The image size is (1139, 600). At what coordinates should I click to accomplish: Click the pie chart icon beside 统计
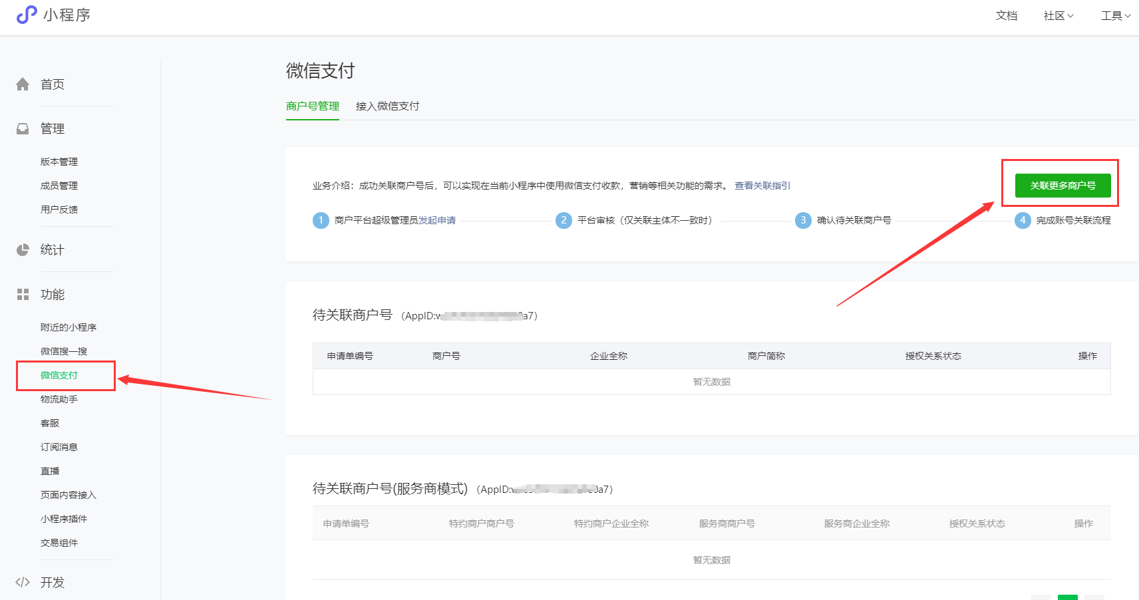23,250
